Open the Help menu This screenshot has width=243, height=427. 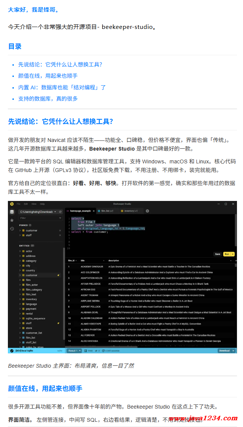pos(42,204)
